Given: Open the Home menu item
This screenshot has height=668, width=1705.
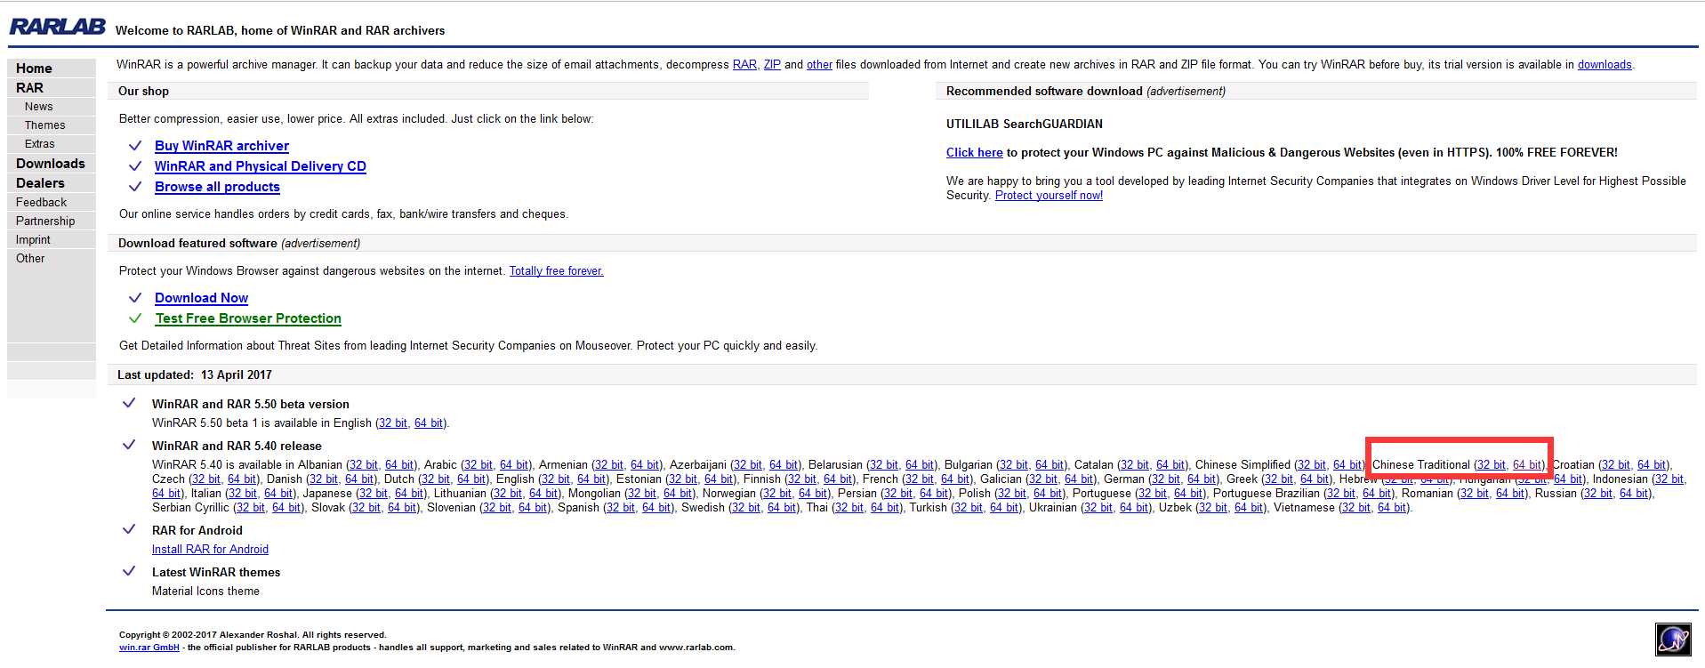Looking at the screenshot, I should [34, 68].
